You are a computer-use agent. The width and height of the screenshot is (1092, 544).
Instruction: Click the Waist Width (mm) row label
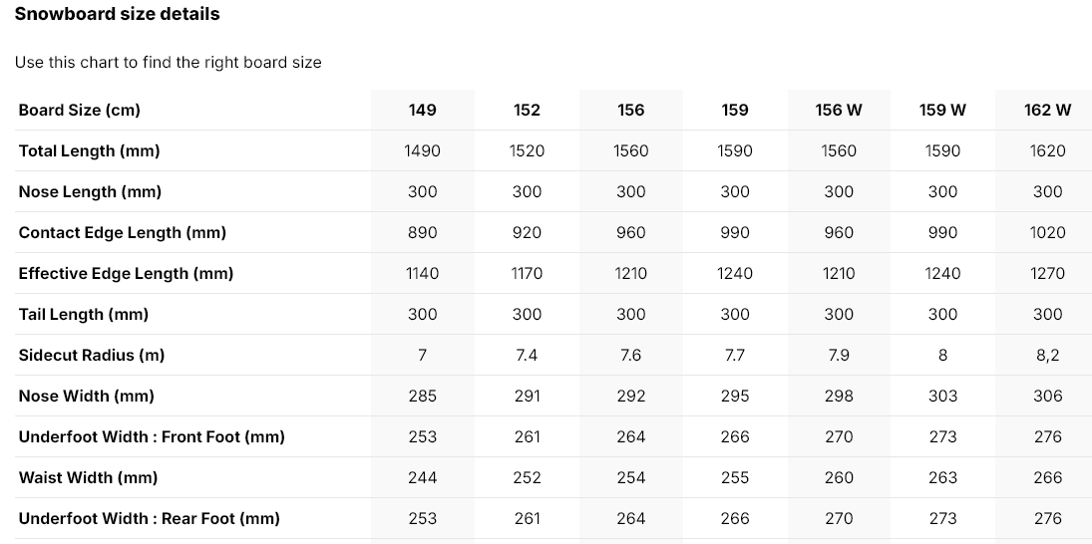[x=89, y=478]
